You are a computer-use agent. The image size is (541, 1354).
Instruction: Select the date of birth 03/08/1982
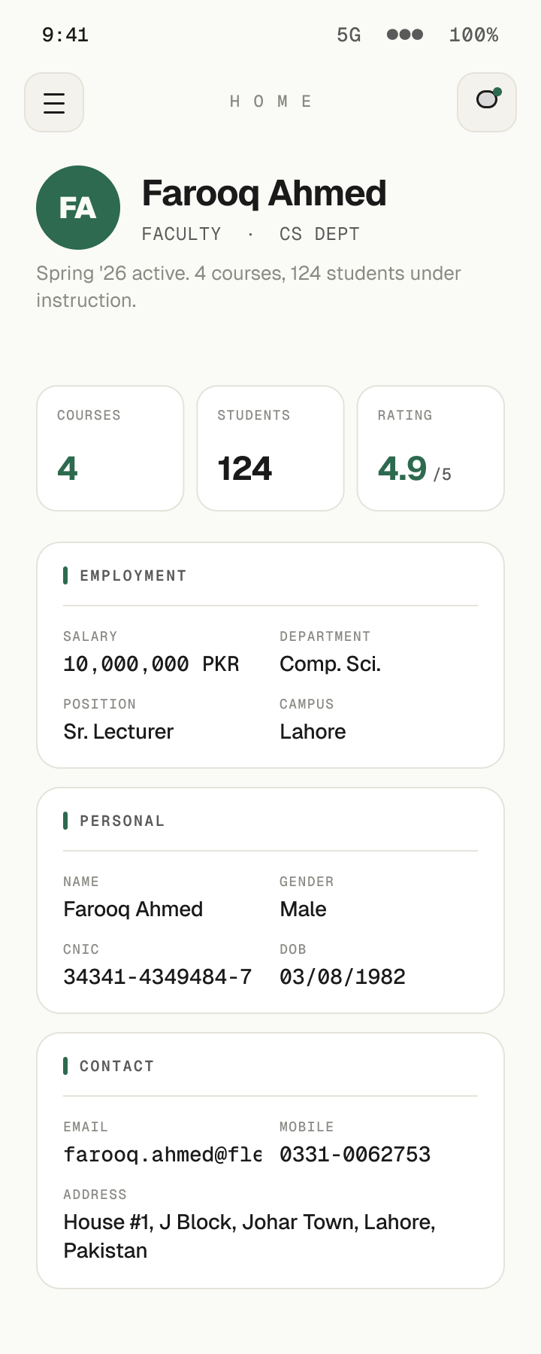342,977
